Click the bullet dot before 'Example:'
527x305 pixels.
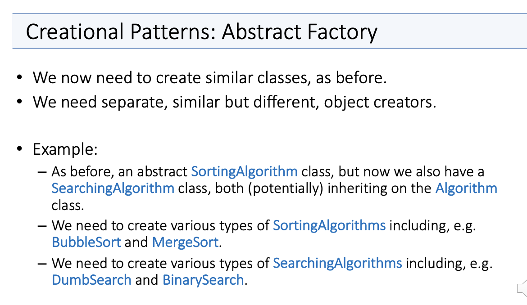click(x=19, y=148)
